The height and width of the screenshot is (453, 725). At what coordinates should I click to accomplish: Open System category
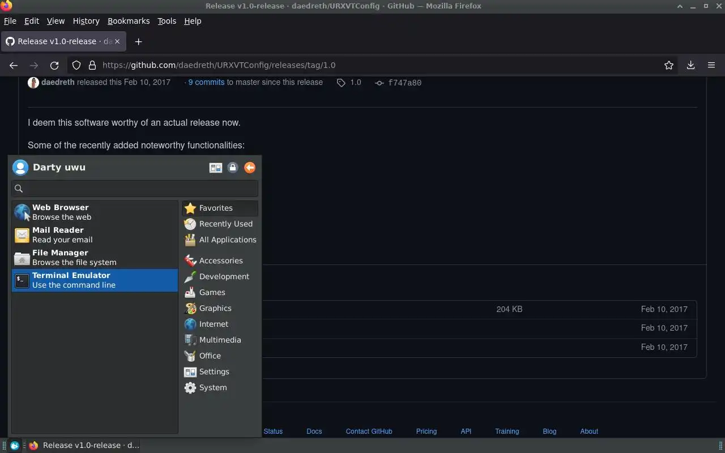tap(220, 387)
